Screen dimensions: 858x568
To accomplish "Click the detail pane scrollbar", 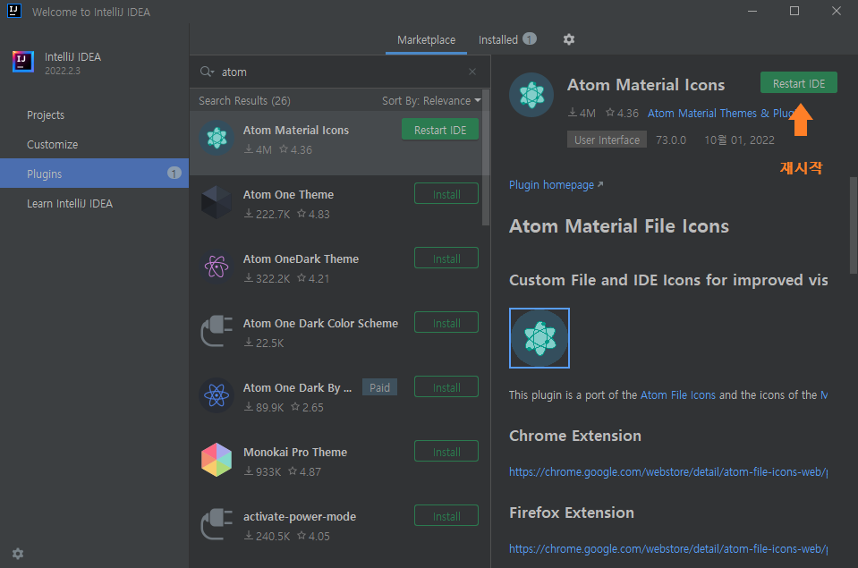I will coord(853,225).
